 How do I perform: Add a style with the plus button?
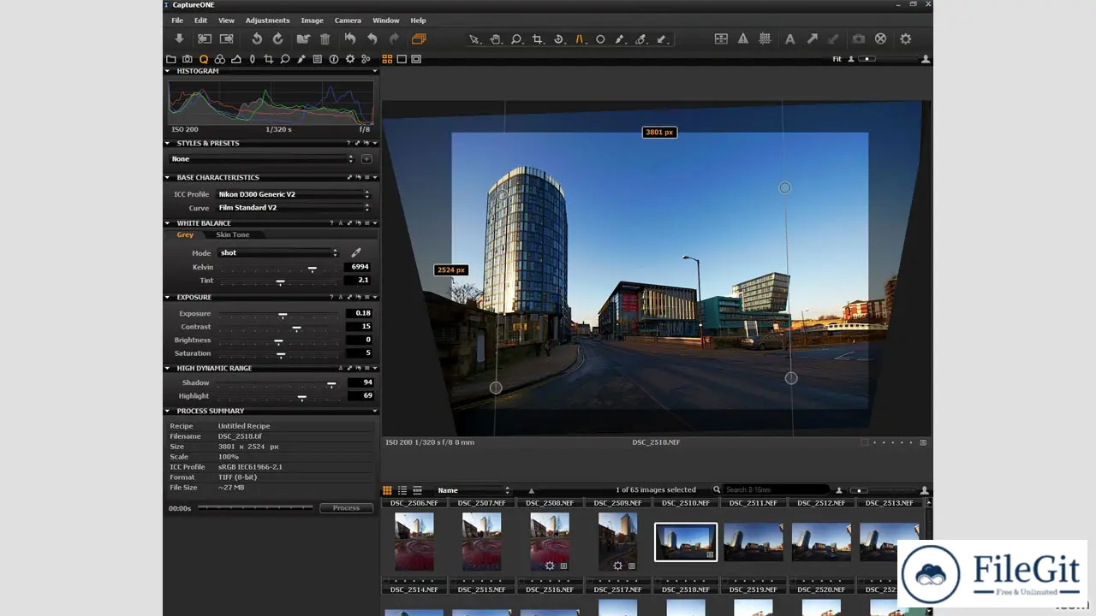click(x=366, y=159)
